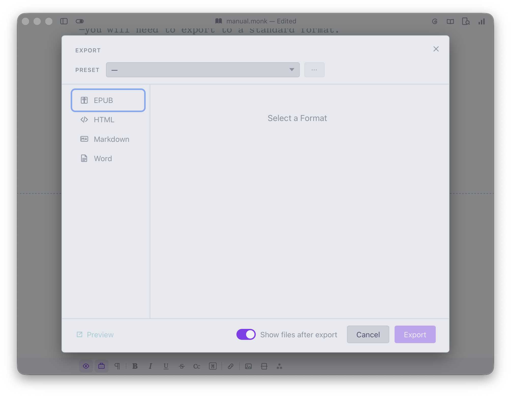Insert a link using the chain icon
The width and height of the screenshot is (511, 396).
(x=231, y=366)
